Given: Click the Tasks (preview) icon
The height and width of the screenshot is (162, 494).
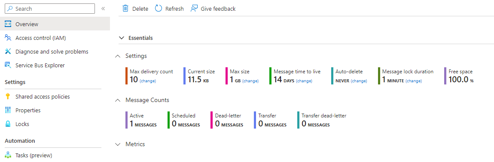Looking at the screenshot, I should point(8,156).
